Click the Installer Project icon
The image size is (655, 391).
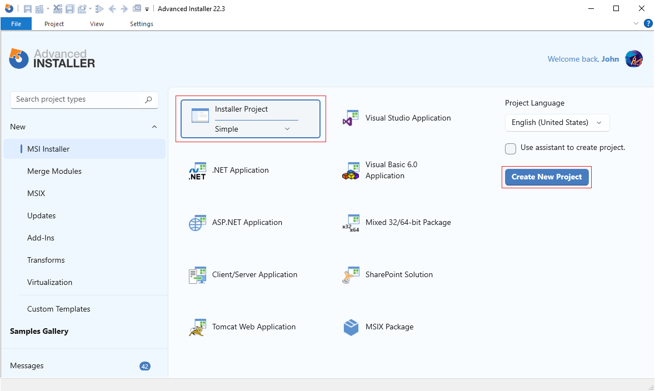pyautogui.click(x=200, y=116)
